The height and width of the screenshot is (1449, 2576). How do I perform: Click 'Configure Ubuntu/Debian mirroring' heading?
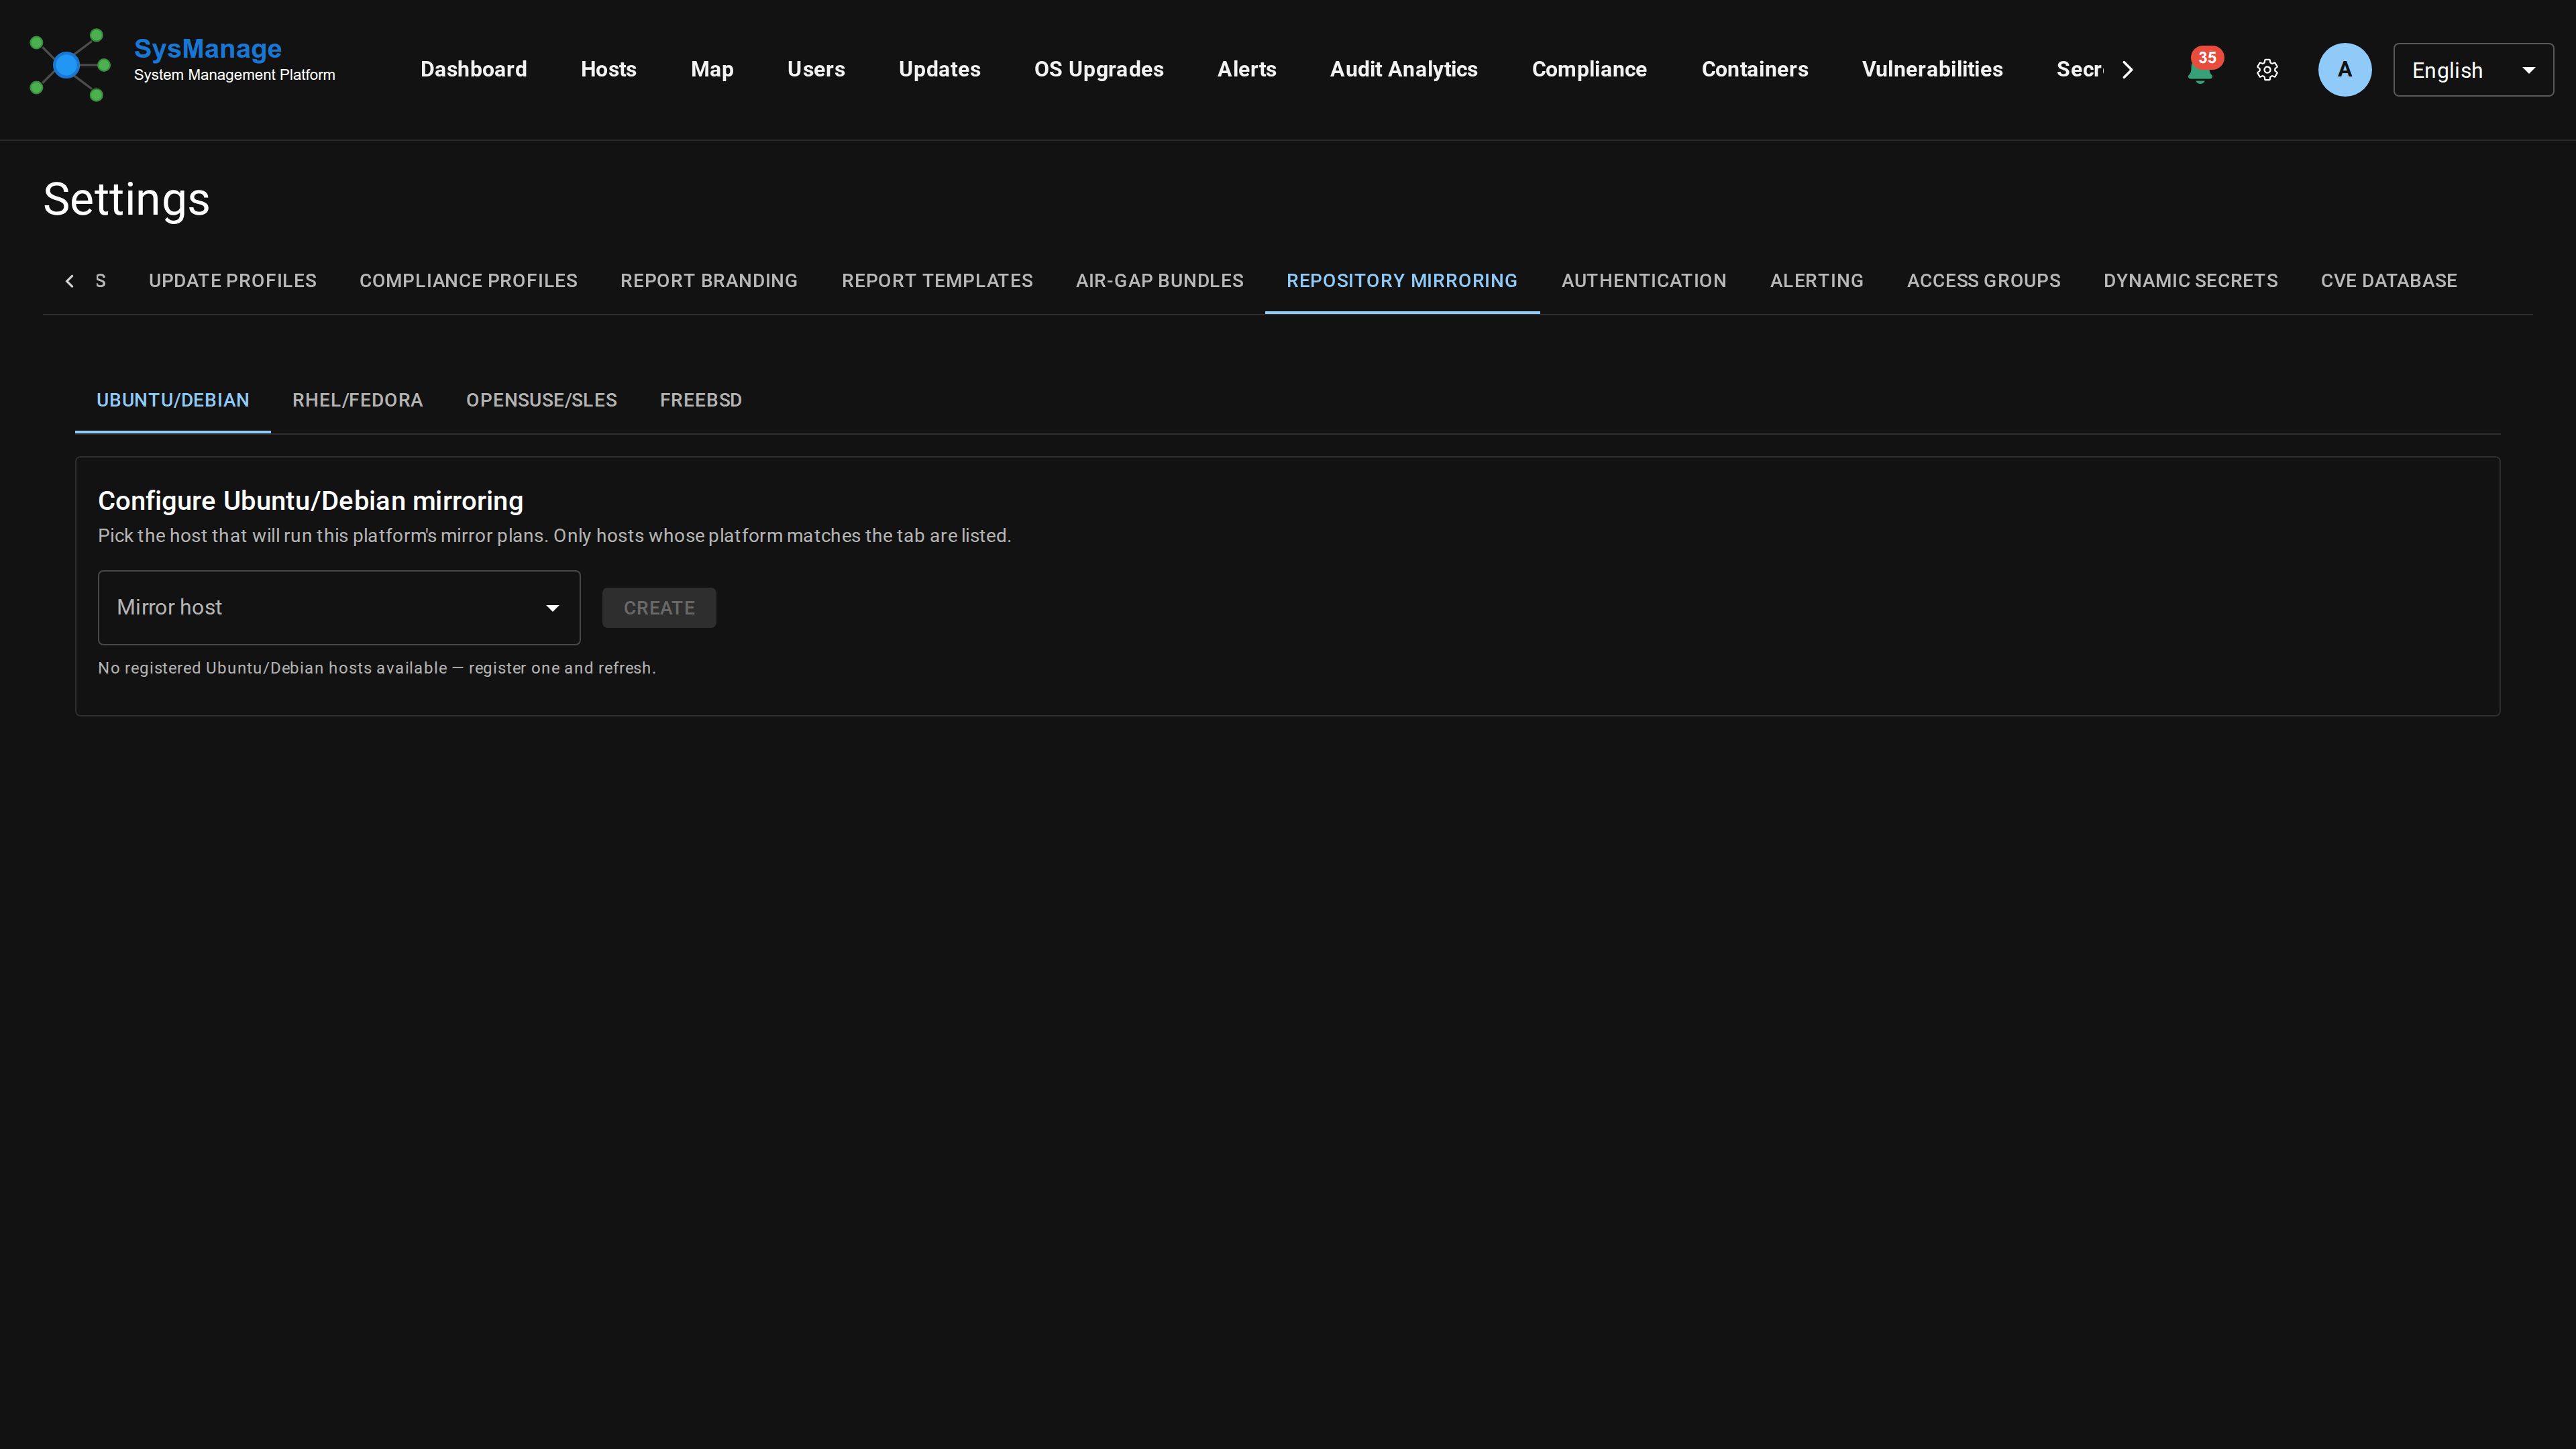coord(310,501)
